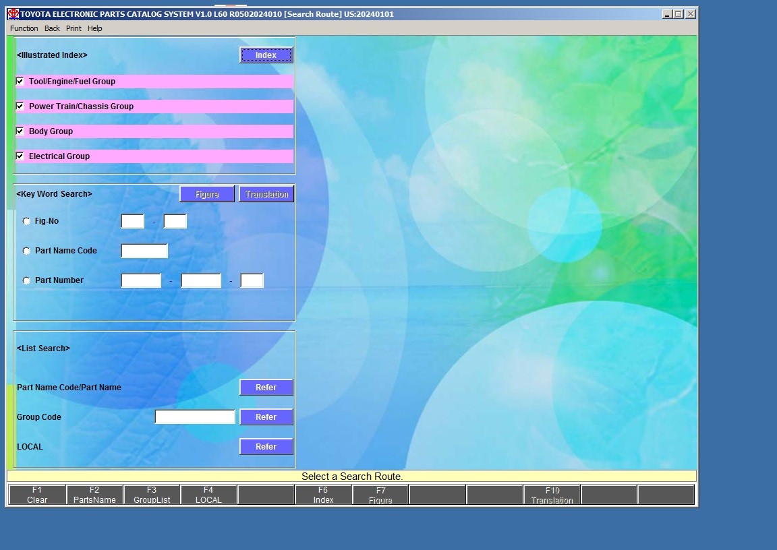The width and height of the screenshot is (777, 550).
Task: Click Refer for Part Name Code/Part Name
Action: pos(266,388)
